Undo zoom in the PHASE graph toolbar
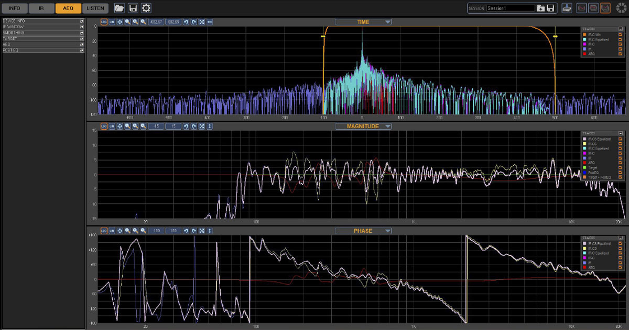Viewport: 629px width, 330px height. [x=186, y=231]
